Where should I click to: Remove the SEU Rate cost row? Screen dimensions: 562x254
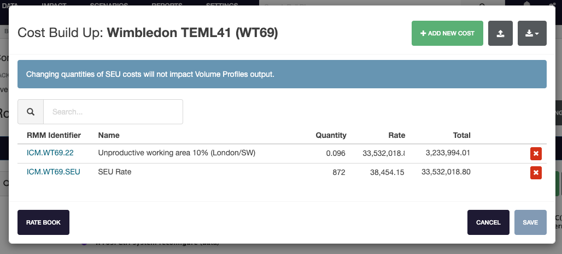pyautogui.click(x=536, y=173)
